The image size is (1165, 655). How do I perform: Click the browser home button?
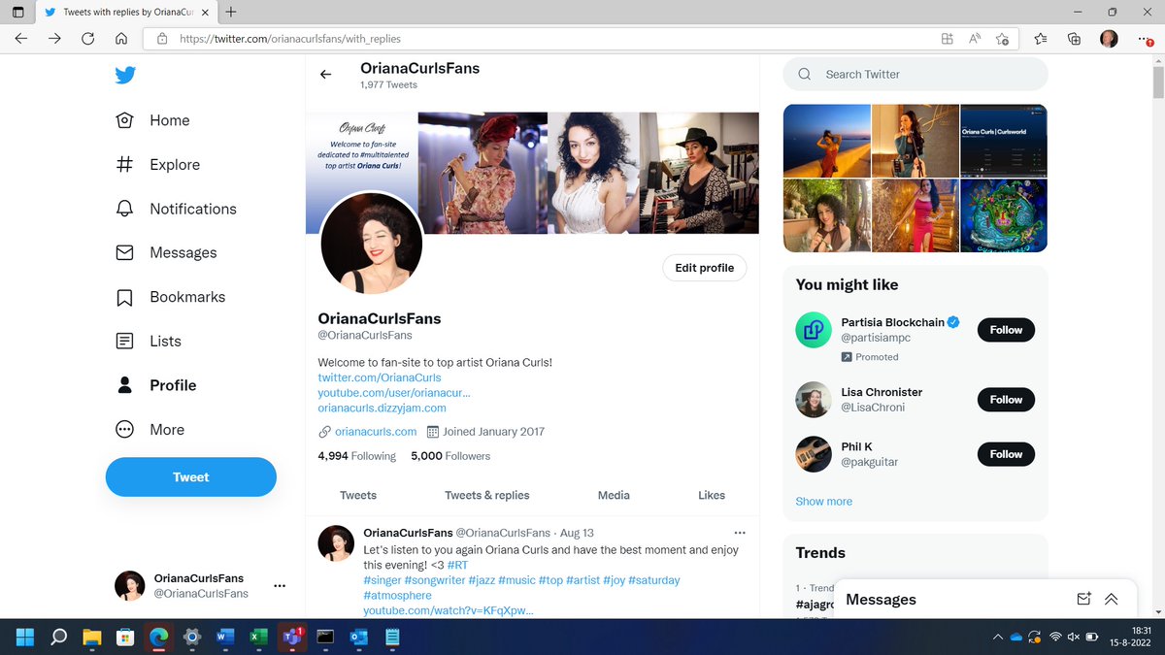coord(121,39)
